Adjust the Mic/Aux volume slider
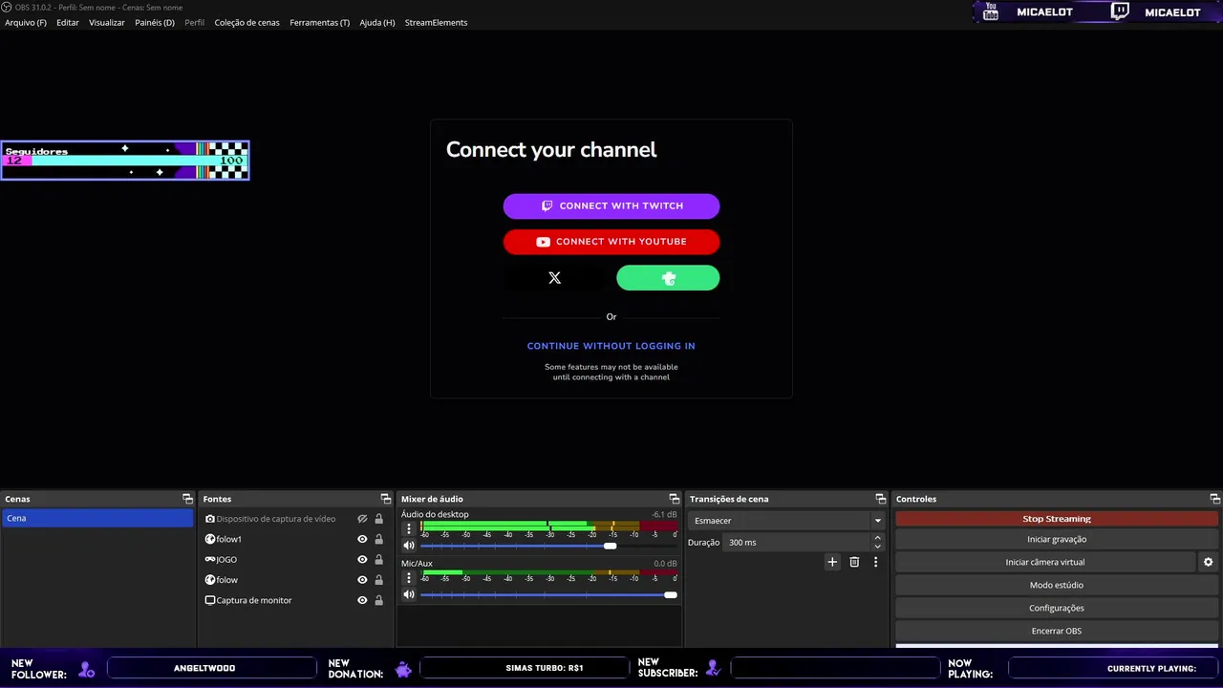The width and height of the screenshot is (1223, 688). 671,594
